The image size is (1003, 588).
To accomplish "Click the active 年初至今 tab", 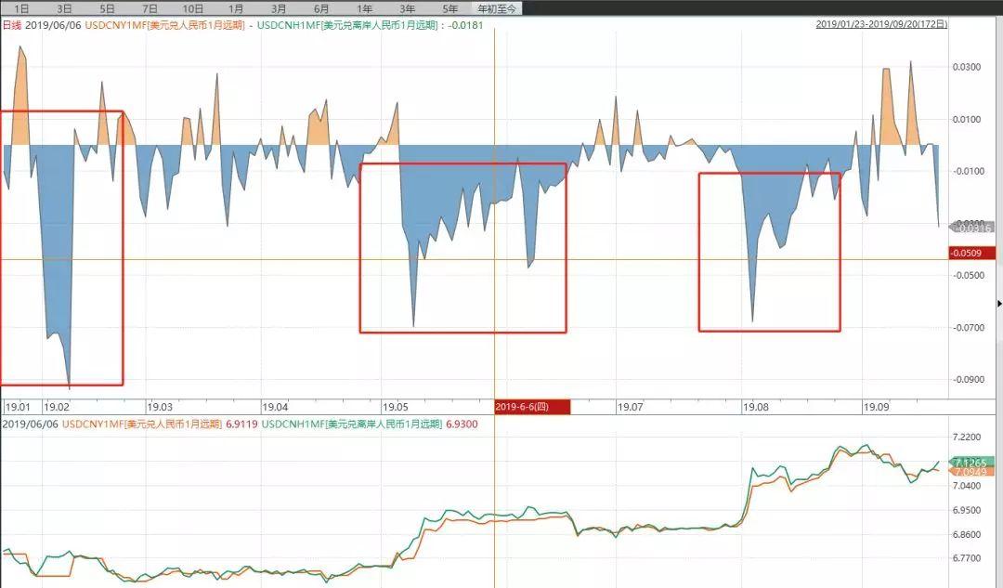I will (x=499, y=8).
